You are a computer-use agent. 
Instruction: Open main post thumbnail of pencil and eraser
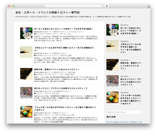pos(26,52)
